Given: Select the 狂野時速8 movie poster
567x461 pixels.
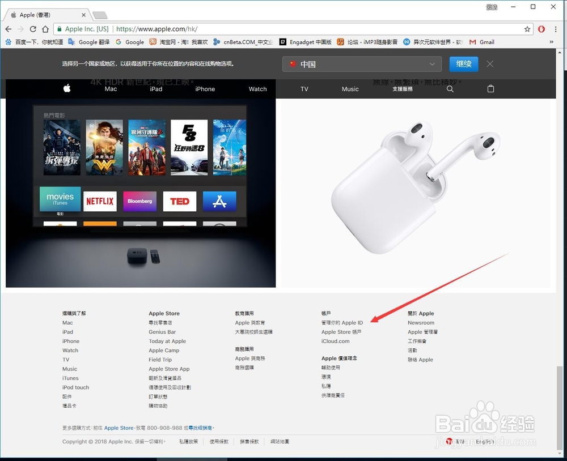Looking at the screenshot, I should [x=189, y=147].
